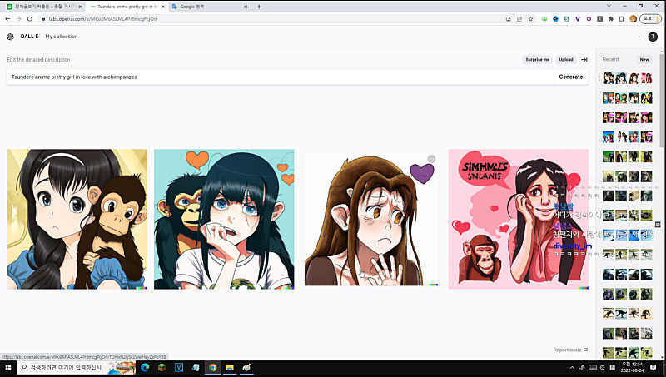666x377 pixels.
Task: Open File Explorer from taskbar
Action: point(230,367)
